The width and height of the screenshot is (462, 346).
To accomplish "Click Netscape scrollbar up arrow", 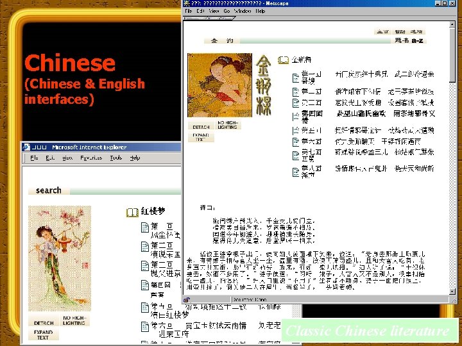I will tap(452, 24).
